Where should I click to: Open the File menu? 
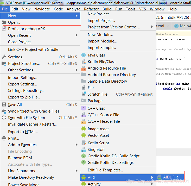tap(5, 9)
